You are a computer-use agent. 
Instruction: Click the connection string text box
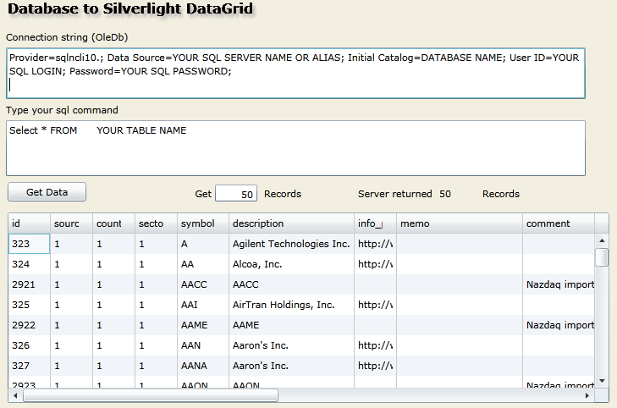(x=295, y=73)
